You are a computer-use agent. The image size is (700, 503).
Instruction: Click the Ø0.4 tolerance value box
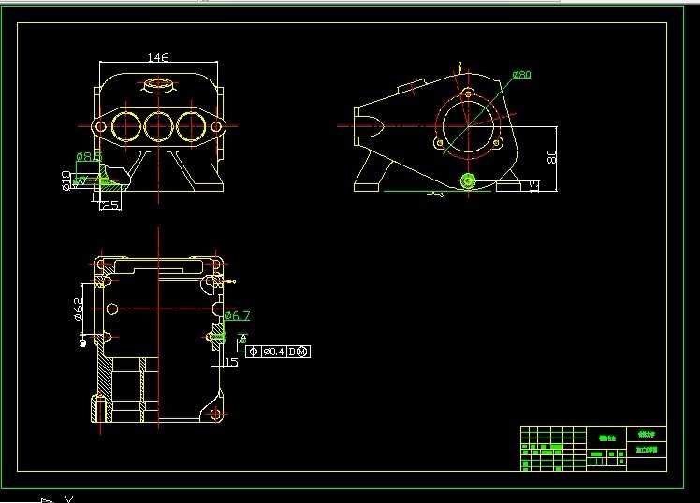(273, 352)
